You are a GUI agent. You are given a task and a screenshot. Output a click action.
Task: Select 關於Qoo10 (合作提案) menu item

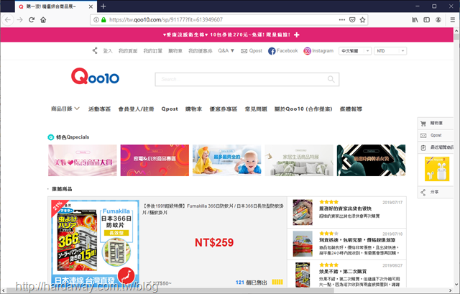coord(303,109)
